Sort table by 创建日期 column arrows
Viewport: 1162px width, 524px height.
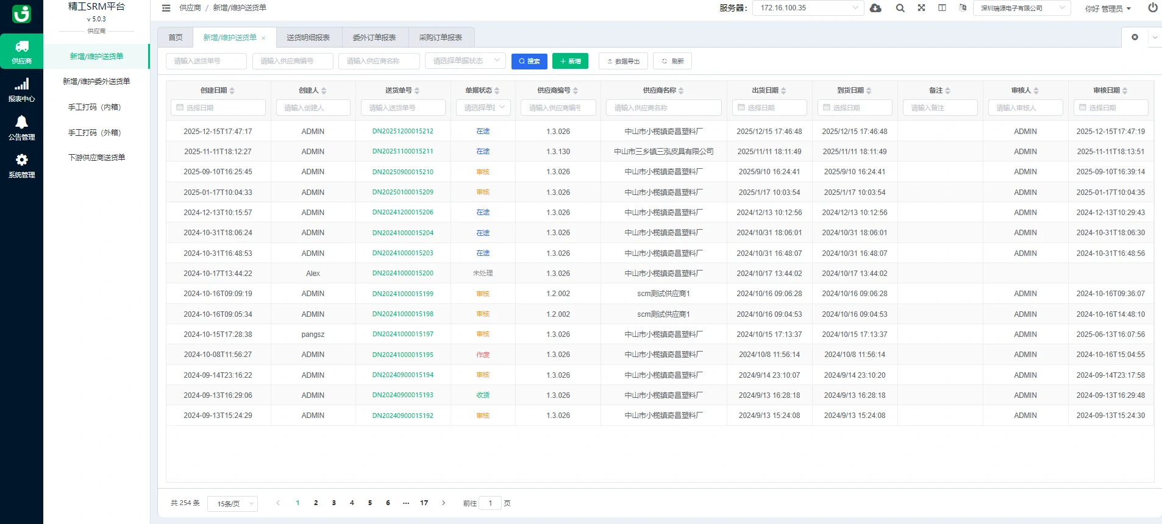[x=232, y=91]
